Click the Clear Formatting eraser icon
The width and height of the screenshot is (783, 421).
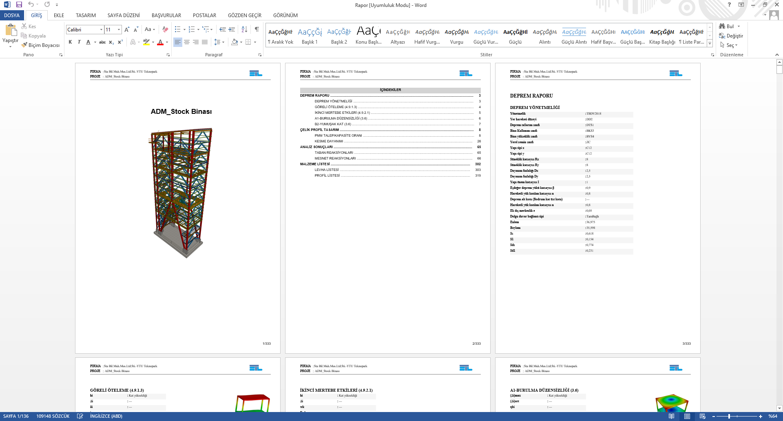[165, 29]
